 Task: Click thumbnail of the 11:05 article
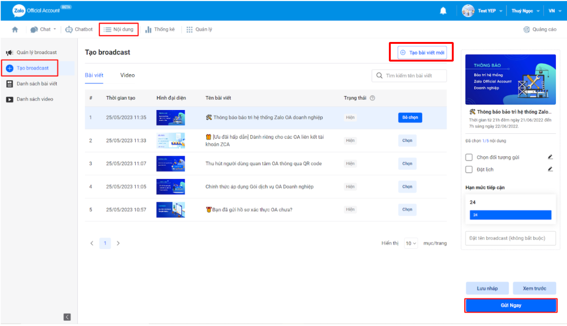tap(170, 187)
